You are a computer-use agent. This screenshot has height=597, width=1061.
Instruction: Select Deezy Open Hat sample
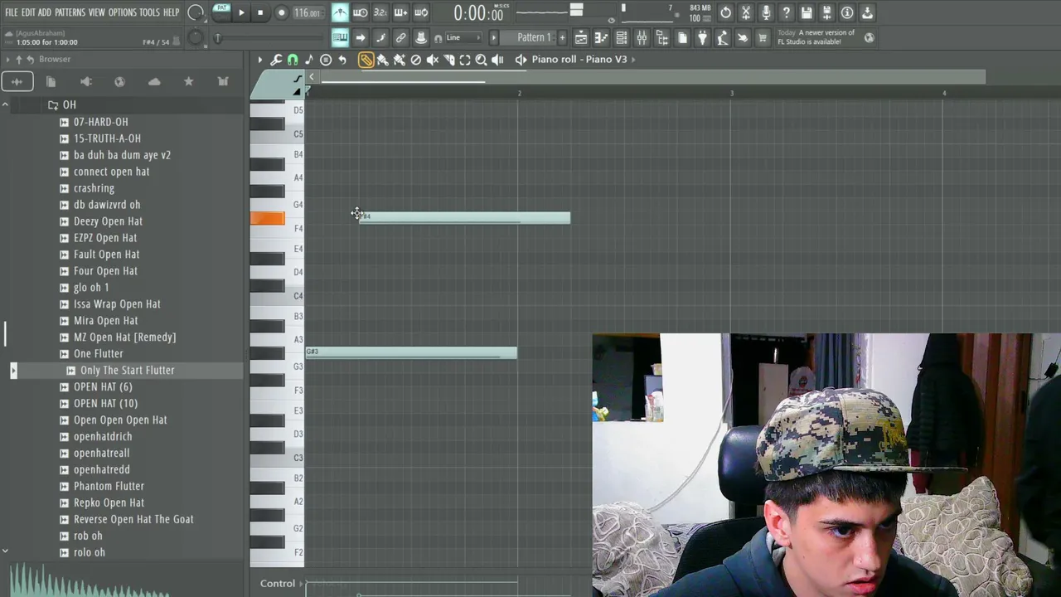(x=108, y=221)
